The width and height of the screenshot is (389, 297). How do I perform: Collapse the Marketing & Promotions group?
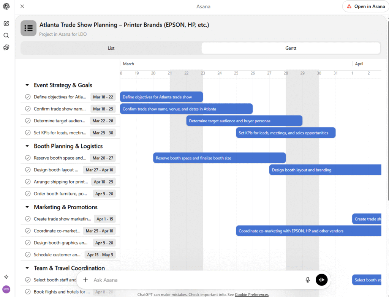tap(27, 207)
